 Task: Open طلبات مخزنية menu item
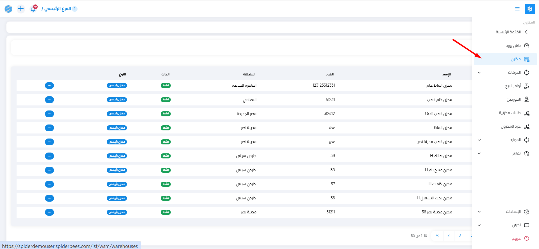click(x=510, y=113)
